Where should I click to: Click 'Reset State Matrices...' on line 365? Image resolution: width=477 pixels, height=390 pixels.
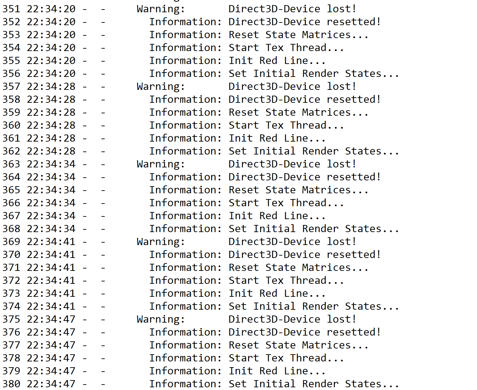tap(298, 190)
